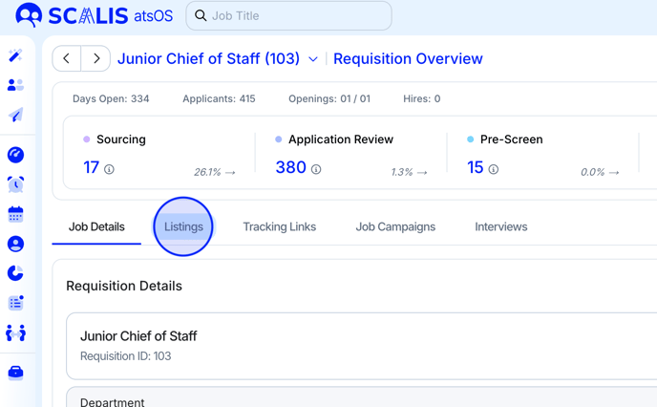Click the checklist icon in sidebar
This screenshot has height=407, width=657.
[x=15, y=303]
